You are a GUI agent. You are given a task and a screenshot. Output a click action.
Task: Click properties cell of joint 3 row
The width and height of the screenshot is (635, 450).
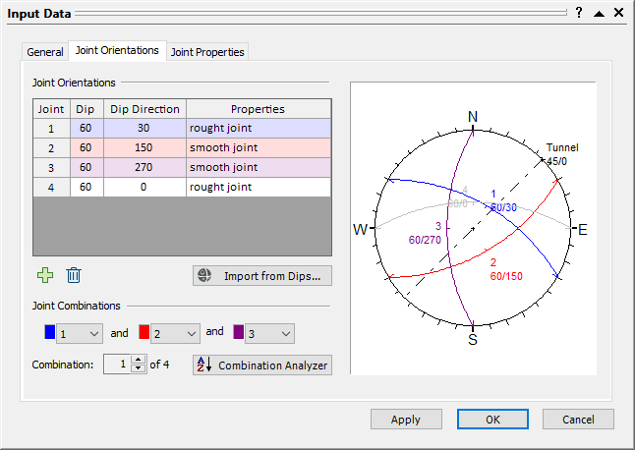pos(259,168)
